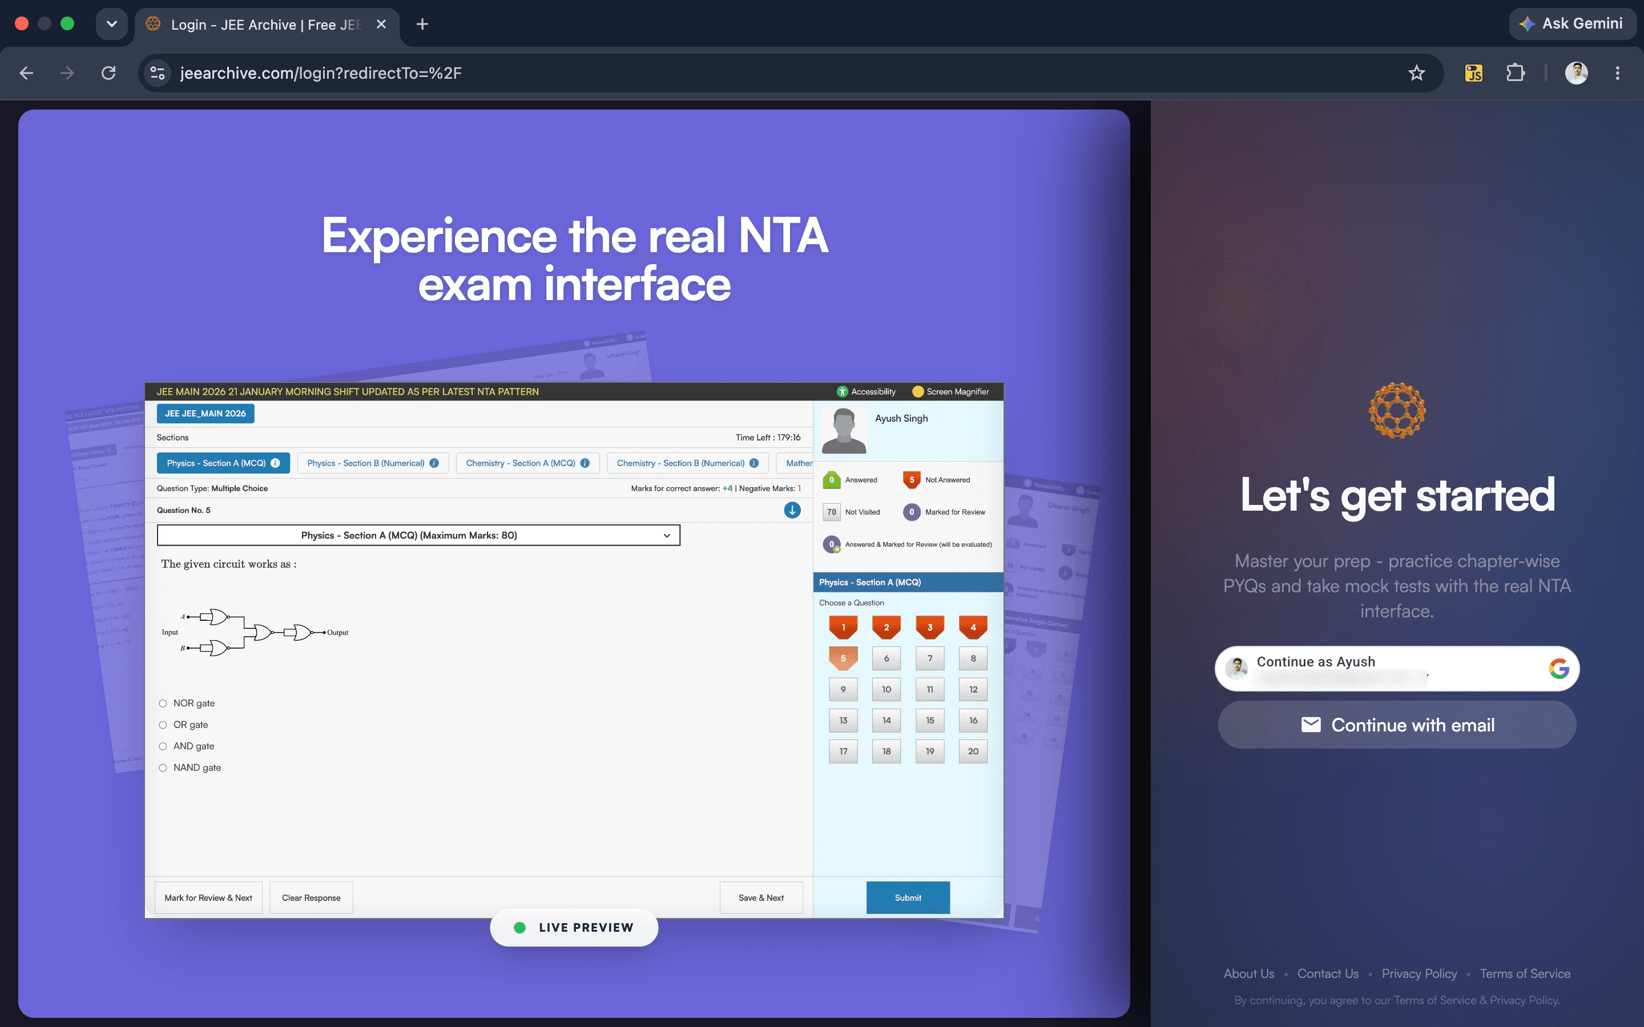Click info icon on Chemistry Section B tab
Screen dimensions: 1644x1027
(754, 463)
